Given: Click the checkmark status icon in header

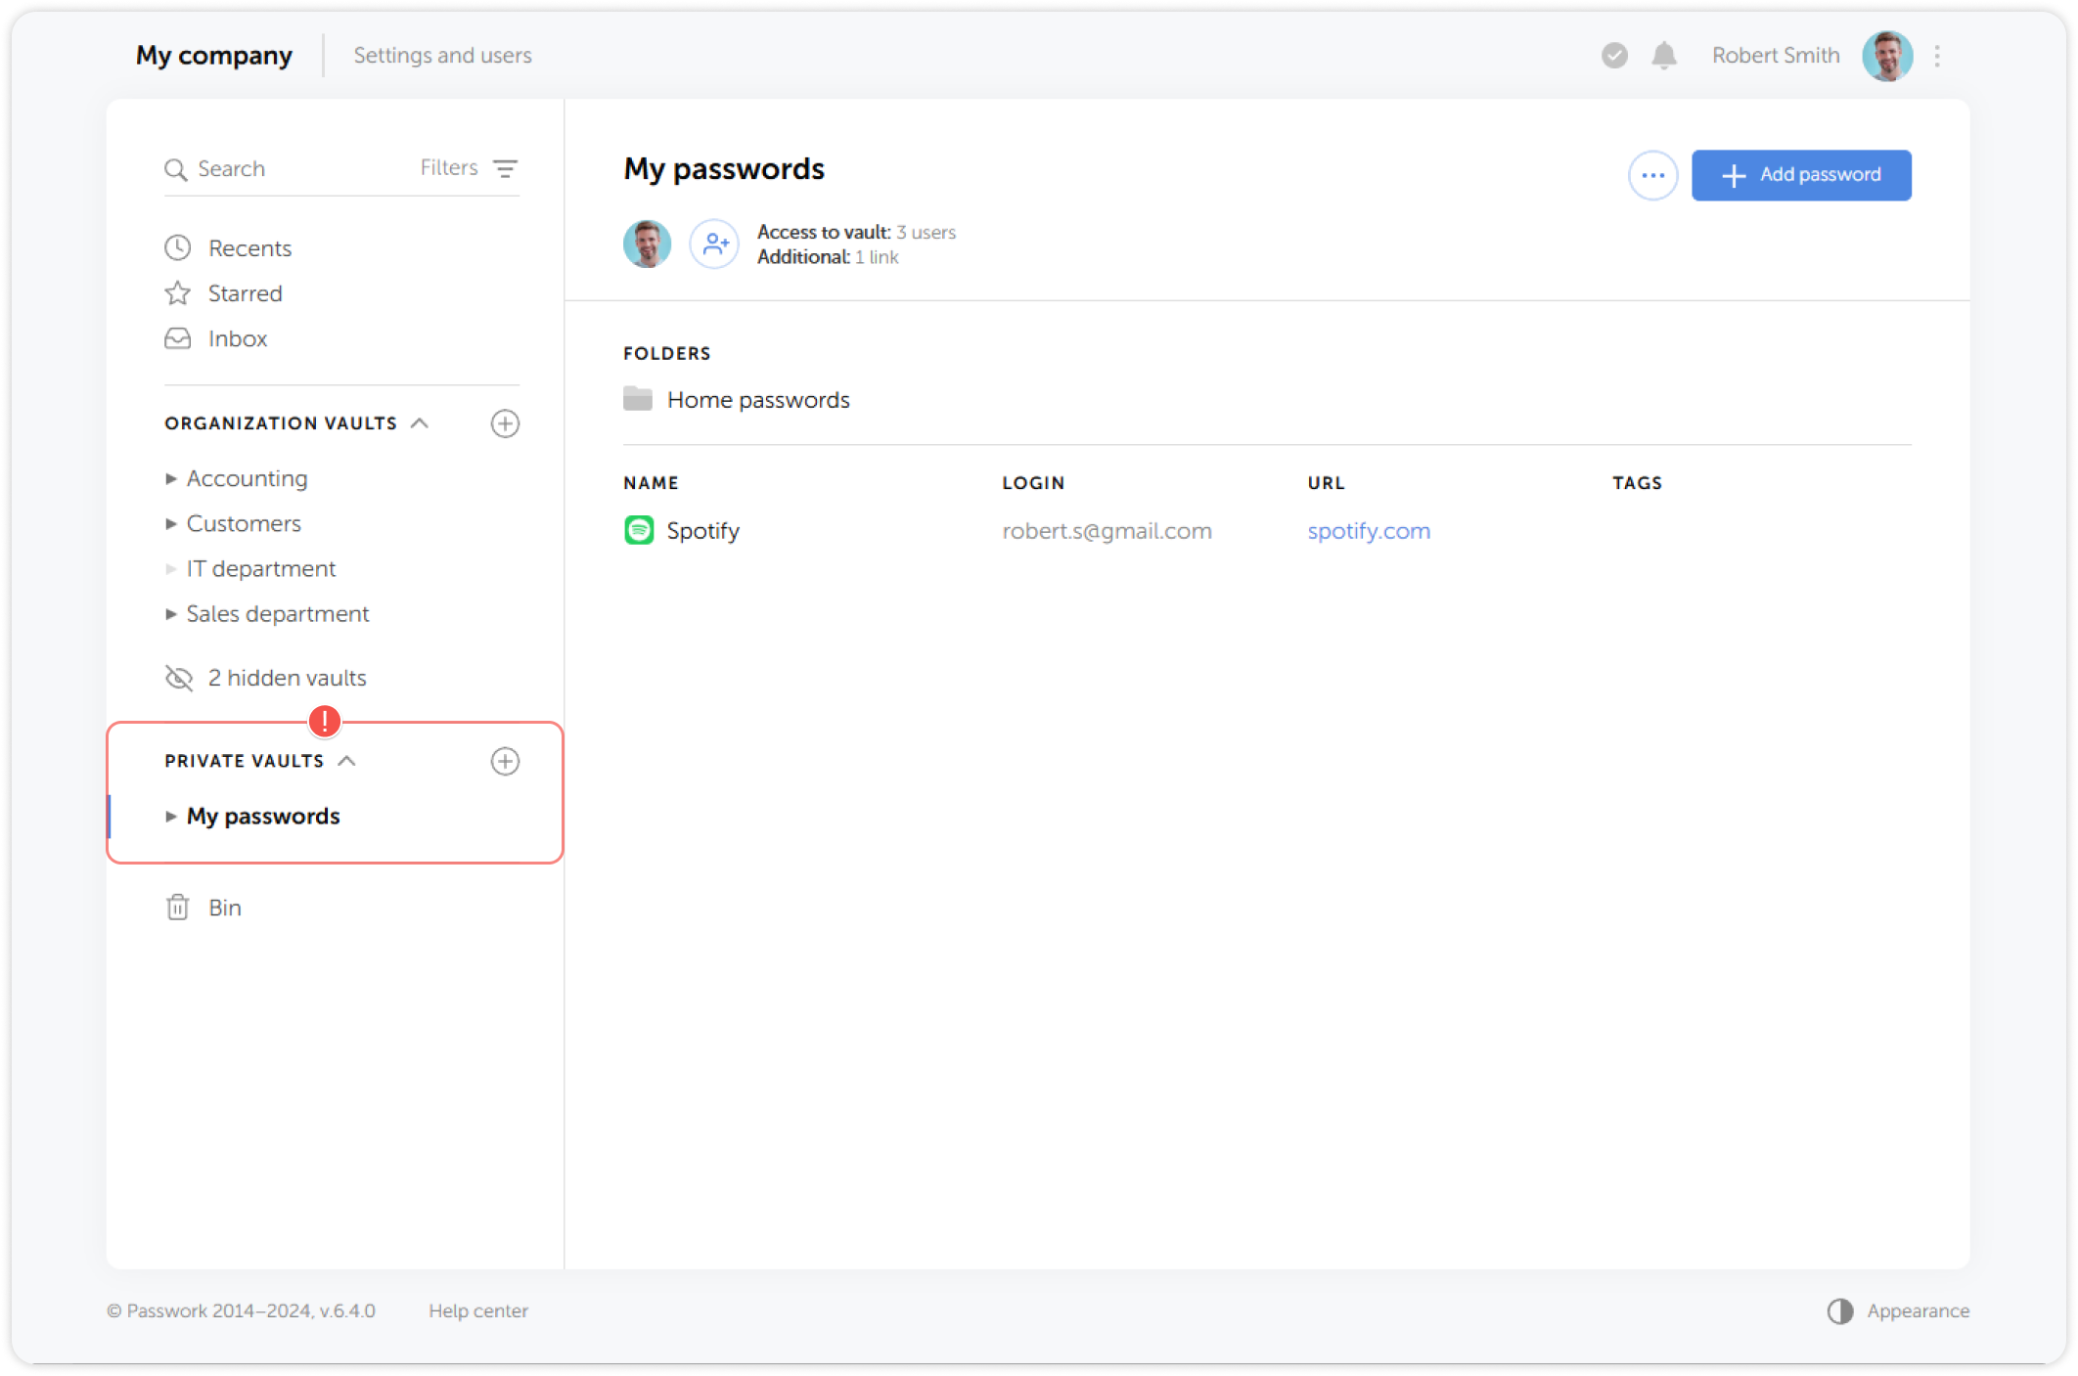Looking at the screenshot, I should 1614,56.
